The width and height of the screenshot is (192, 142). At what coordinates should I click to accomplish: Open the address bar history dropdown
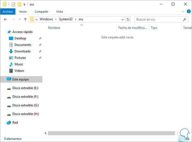123,20
